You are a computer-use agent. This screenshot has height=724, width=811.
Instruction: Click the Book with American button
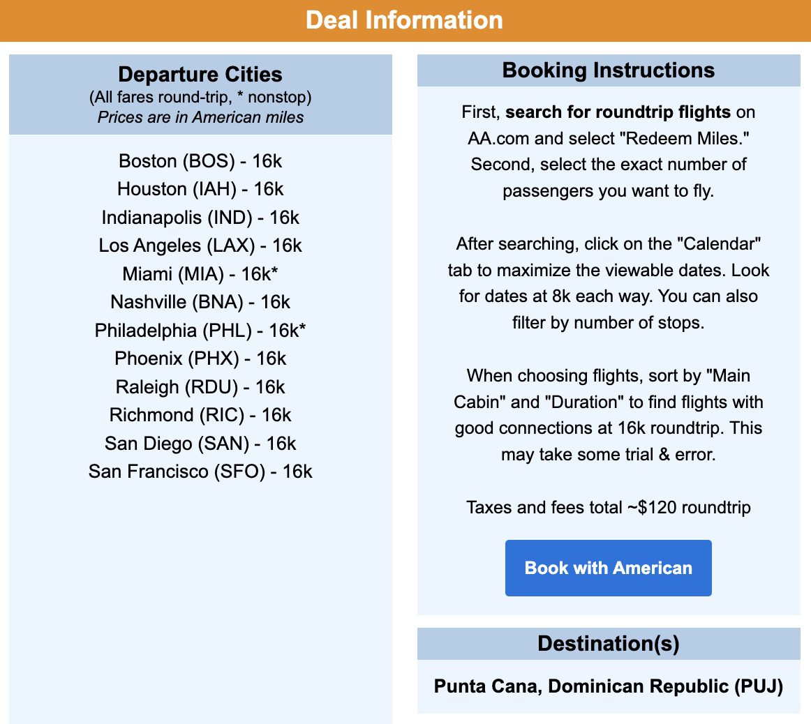(x=607, y=568)
